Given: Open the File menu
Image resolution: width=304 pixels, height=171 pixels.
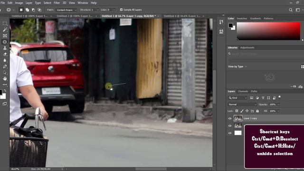Looking at the screenshot, I should (x=3, y=3).
